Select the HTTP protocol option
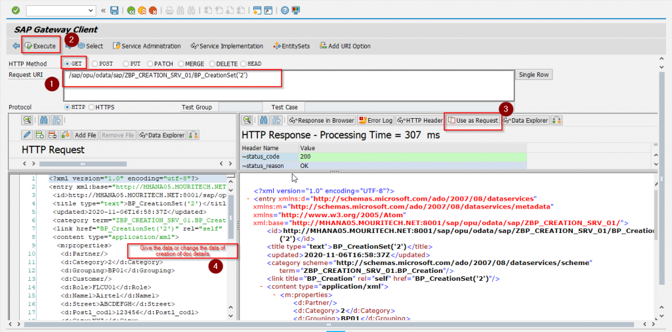This screenshot has width=672, height=332. [68, 107]
